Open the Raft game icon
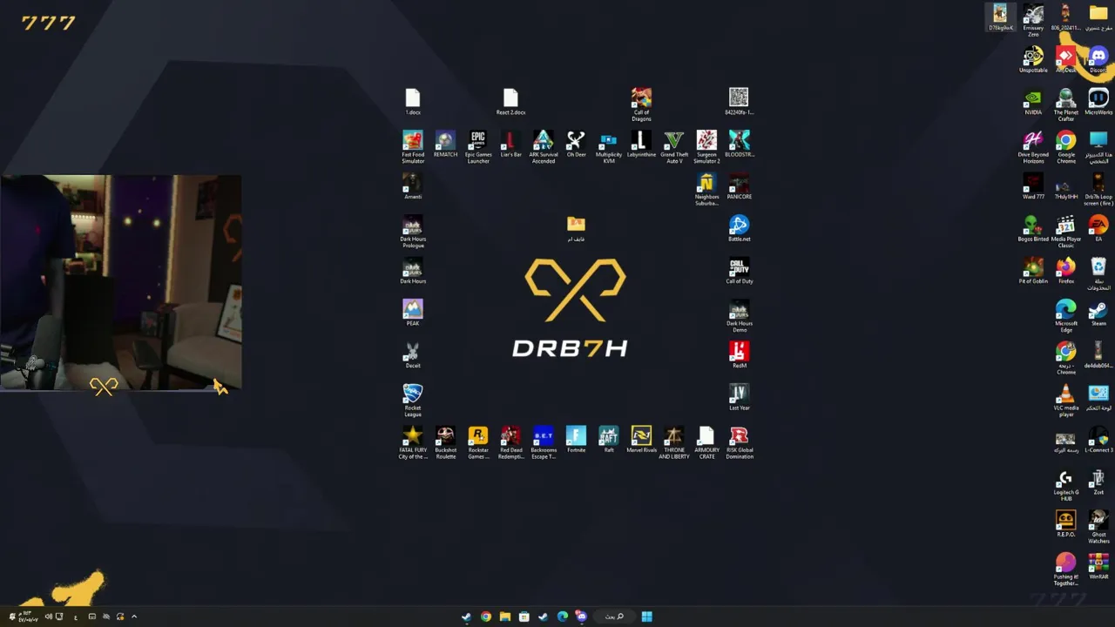Image resolution: width=1115 pixels, height=627 pixels. pos(609,440)
